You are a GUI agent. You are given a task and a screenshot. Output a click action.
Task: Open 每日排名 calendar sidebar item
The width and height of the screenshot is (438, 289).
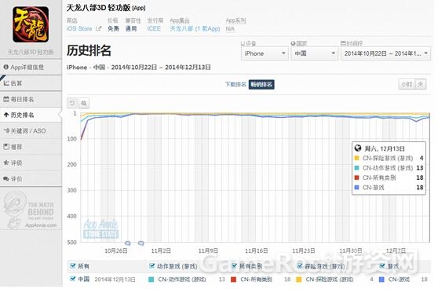pos(31,99)
